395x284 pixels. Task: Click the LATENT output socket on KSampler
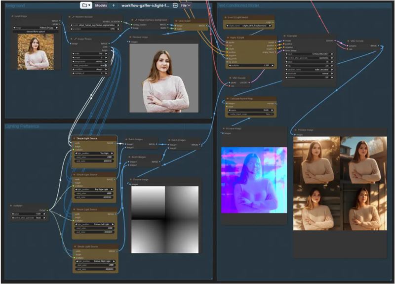[x=335, y=41]
